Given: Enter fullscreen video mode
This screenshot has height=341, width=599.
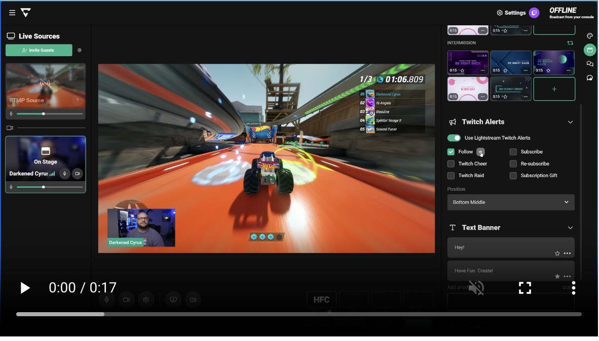Looking at the screenshot, I should (525, 288).
